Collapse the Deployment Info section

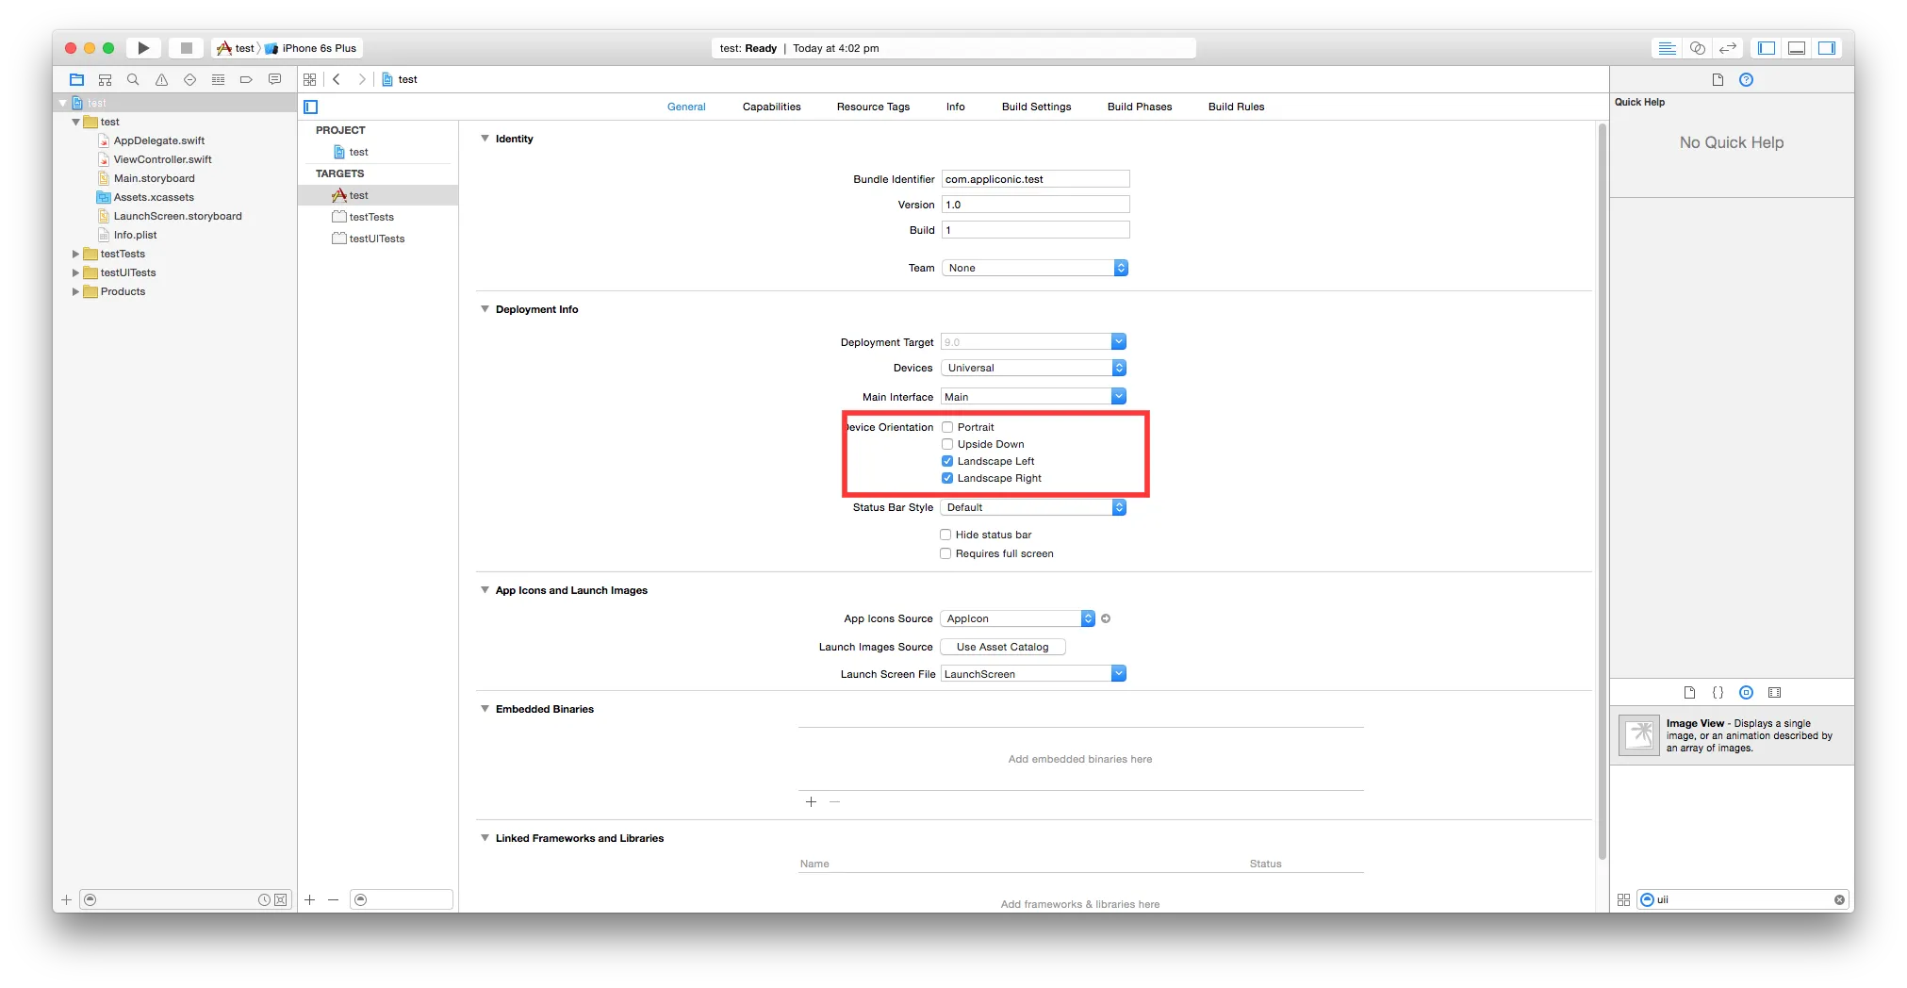pos(485,309)
